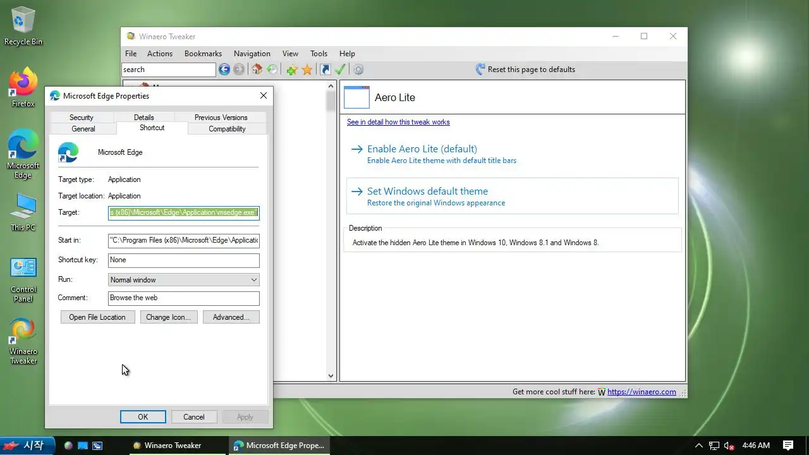Click the greyed Forward arrow in Winaero toolbar
The image size is (809, 455).
239,70
